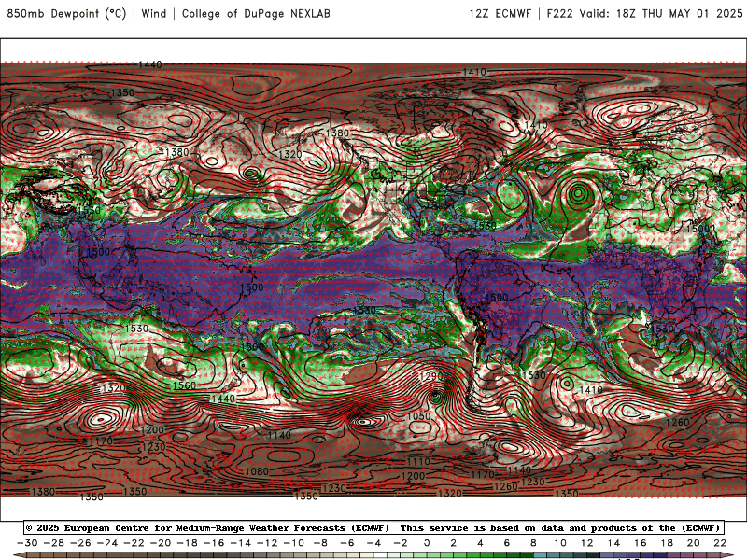The image size is (747, 560).
Task: Click the '22' colorbar scale value
Action: [x=720, y=543]
